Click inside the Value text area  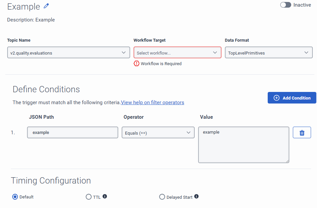tap(244, 145)
